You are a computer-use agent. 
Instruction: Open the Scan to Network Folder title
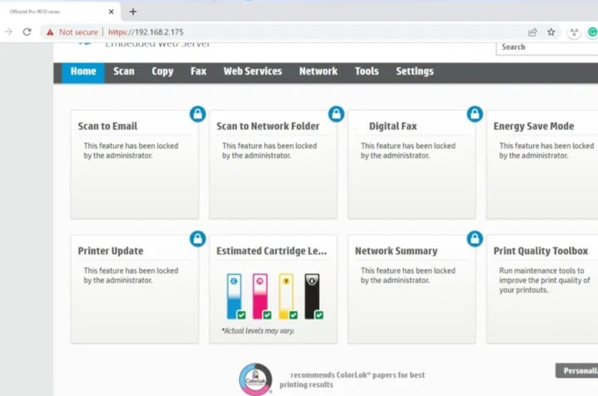(x=268, y=126)
